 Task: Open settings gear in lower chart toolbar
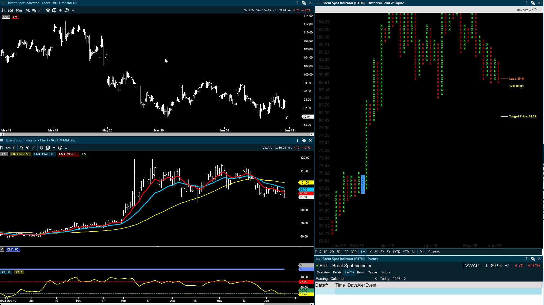click(x=41, y=148)
